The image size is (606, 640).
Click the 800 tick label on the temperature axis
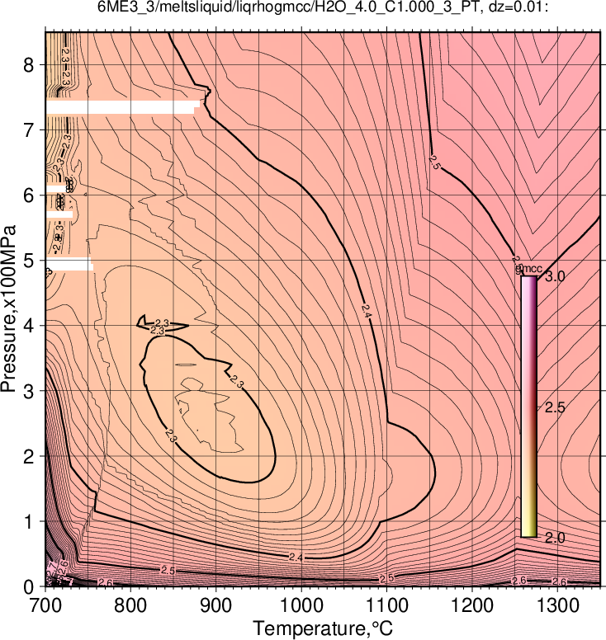(x=130, y=605)
